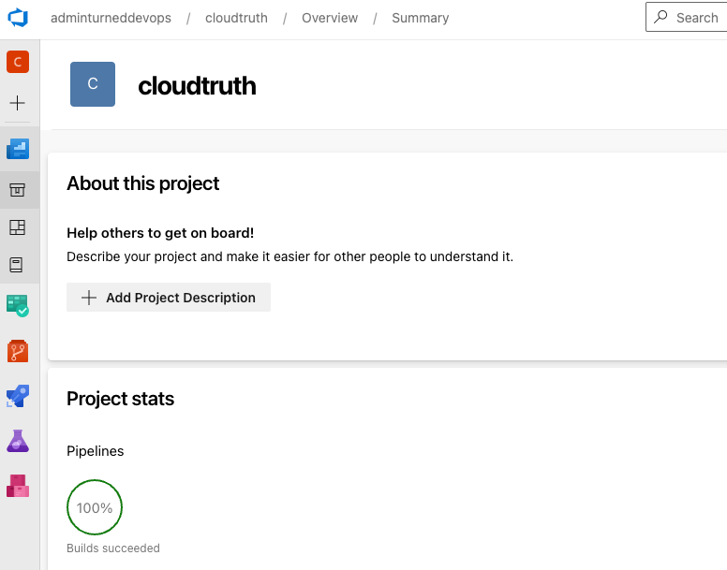Click the Help others to get on board text
The width and height of the screenshot is (727, 570).
pyautogui.click(x=160, y=233)
